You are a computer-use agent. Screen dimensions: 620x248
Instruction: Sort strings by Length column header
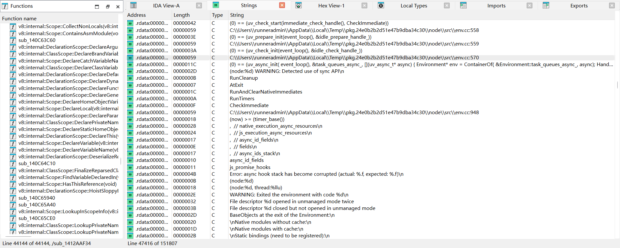[182, 15]
